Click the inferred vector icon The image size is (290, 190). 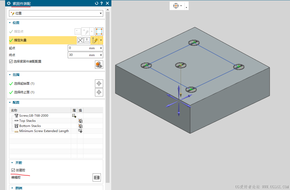tap(95, 40)
